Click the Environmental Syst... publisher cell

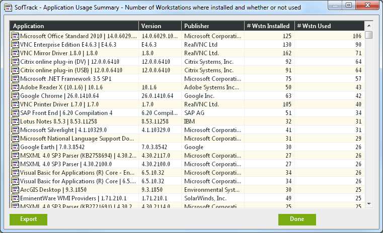pos(212,190)
